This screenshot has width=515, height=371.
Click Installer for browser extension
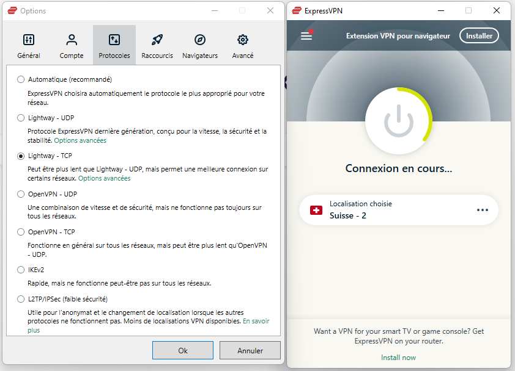pyautogui.click(x=479, y=36)
